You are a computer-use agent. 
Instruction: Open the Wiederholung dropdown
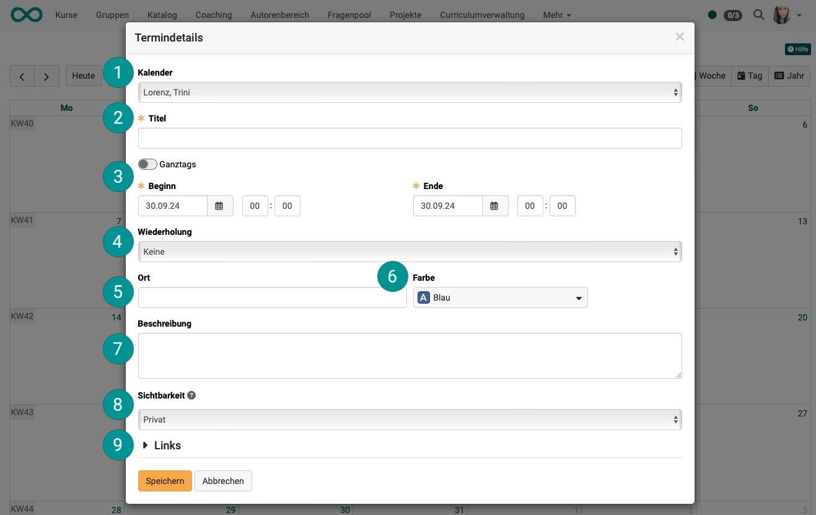(410, 252)
